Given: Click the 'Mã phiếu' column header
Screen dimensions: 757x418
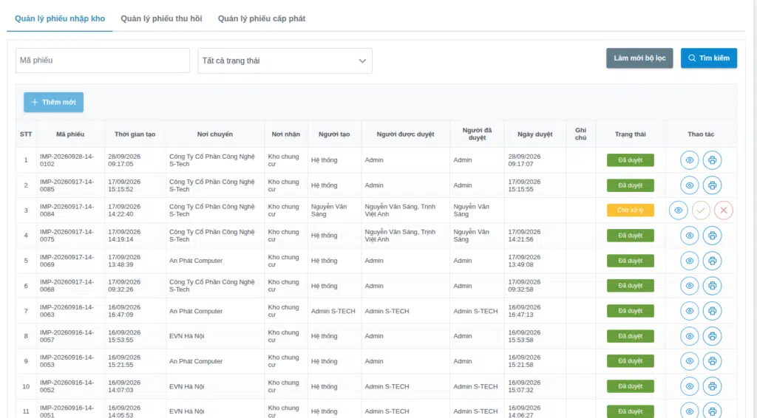Looking at the screenshot, I should pyautogui.click(x=70, y=134).
